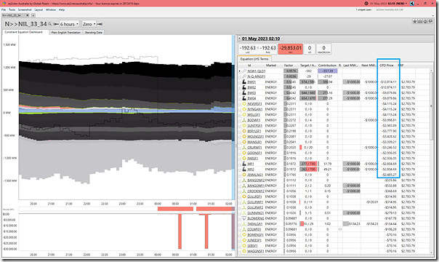This screenshot has width=439, height=262.
Task: Open the 6 hours time range dropdown
Action: (69, 24)
